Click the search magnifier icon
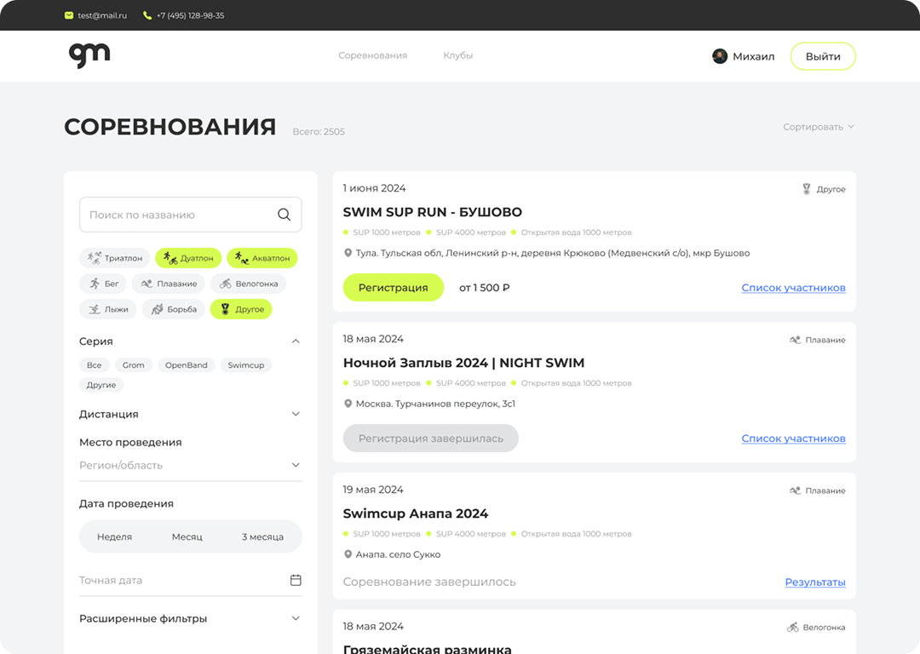 (285, 215)
